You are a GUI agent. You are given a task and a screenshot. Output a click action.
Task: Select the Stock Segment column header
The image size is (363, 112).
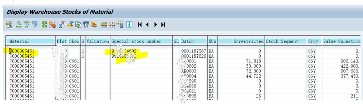286,41
